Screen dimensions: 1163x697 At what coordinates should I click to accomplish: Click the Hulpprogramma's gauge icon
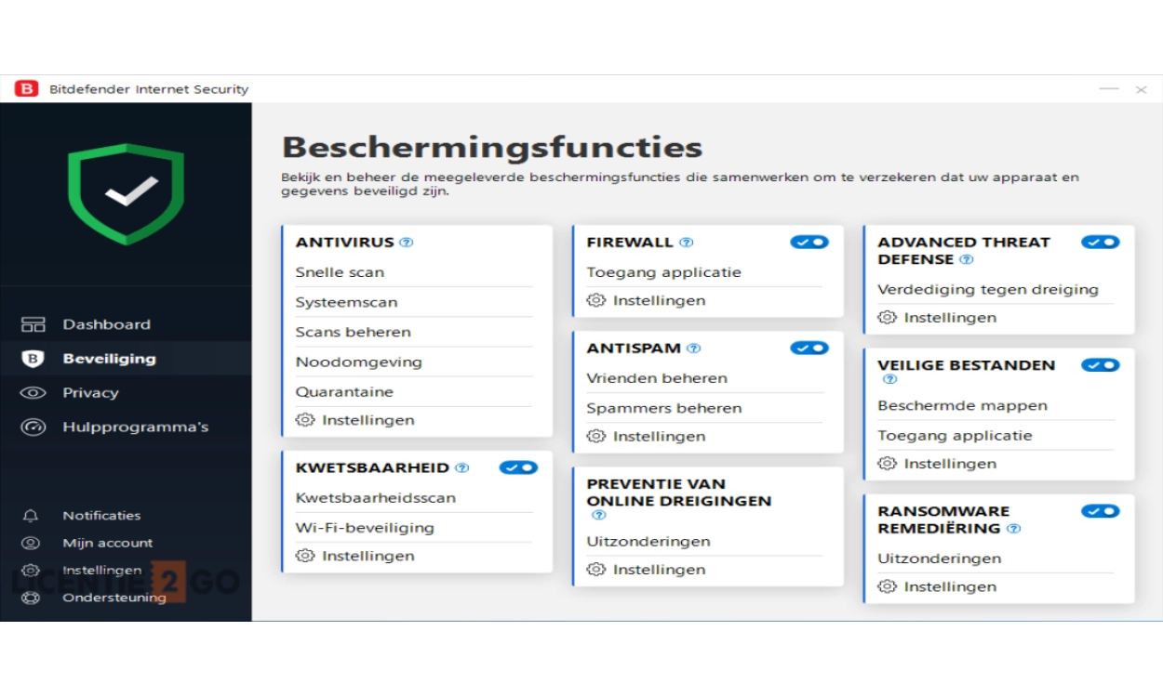(x=33, y=427)
